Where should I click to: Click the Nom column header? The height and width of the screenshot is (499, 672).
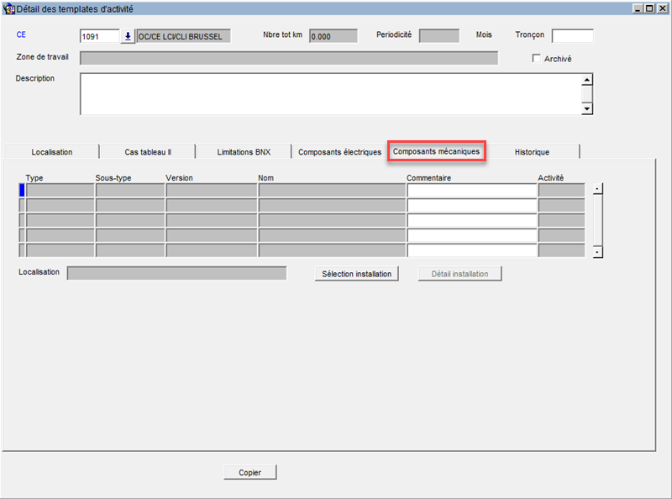coord(265,178)
